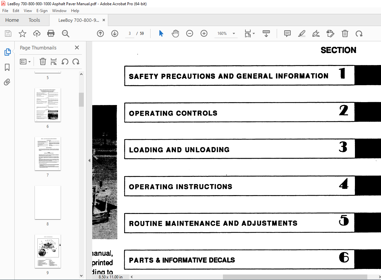
Task: Close the LeeBoy document tab
Action: point(104,20)
